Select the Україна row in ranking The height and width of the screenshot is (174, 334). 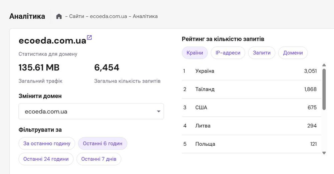pos(252,71)
